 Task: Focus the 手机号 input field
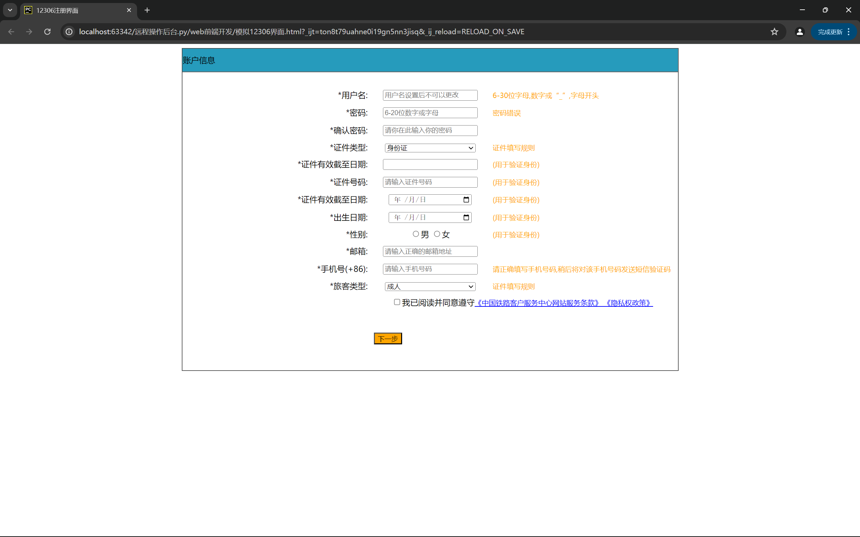(430, 269)
